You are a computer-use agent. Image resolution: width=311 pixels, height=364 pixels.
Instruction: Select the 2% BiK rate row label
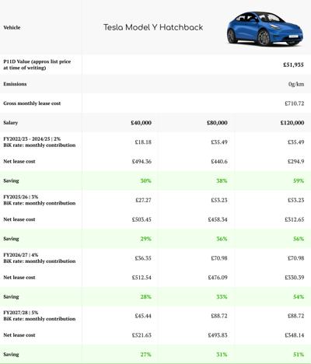click(x=40, y=142)
